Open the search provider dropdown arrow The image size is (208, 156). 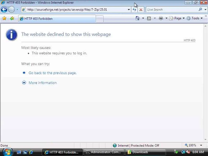click(205, 10)
